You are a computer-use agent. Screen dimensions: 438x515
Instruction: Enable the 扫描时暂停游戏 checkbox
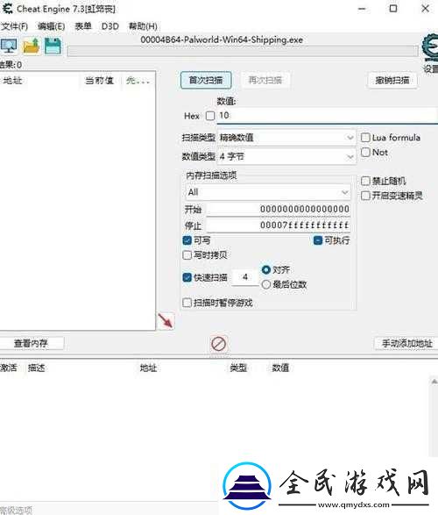[187, 303]
